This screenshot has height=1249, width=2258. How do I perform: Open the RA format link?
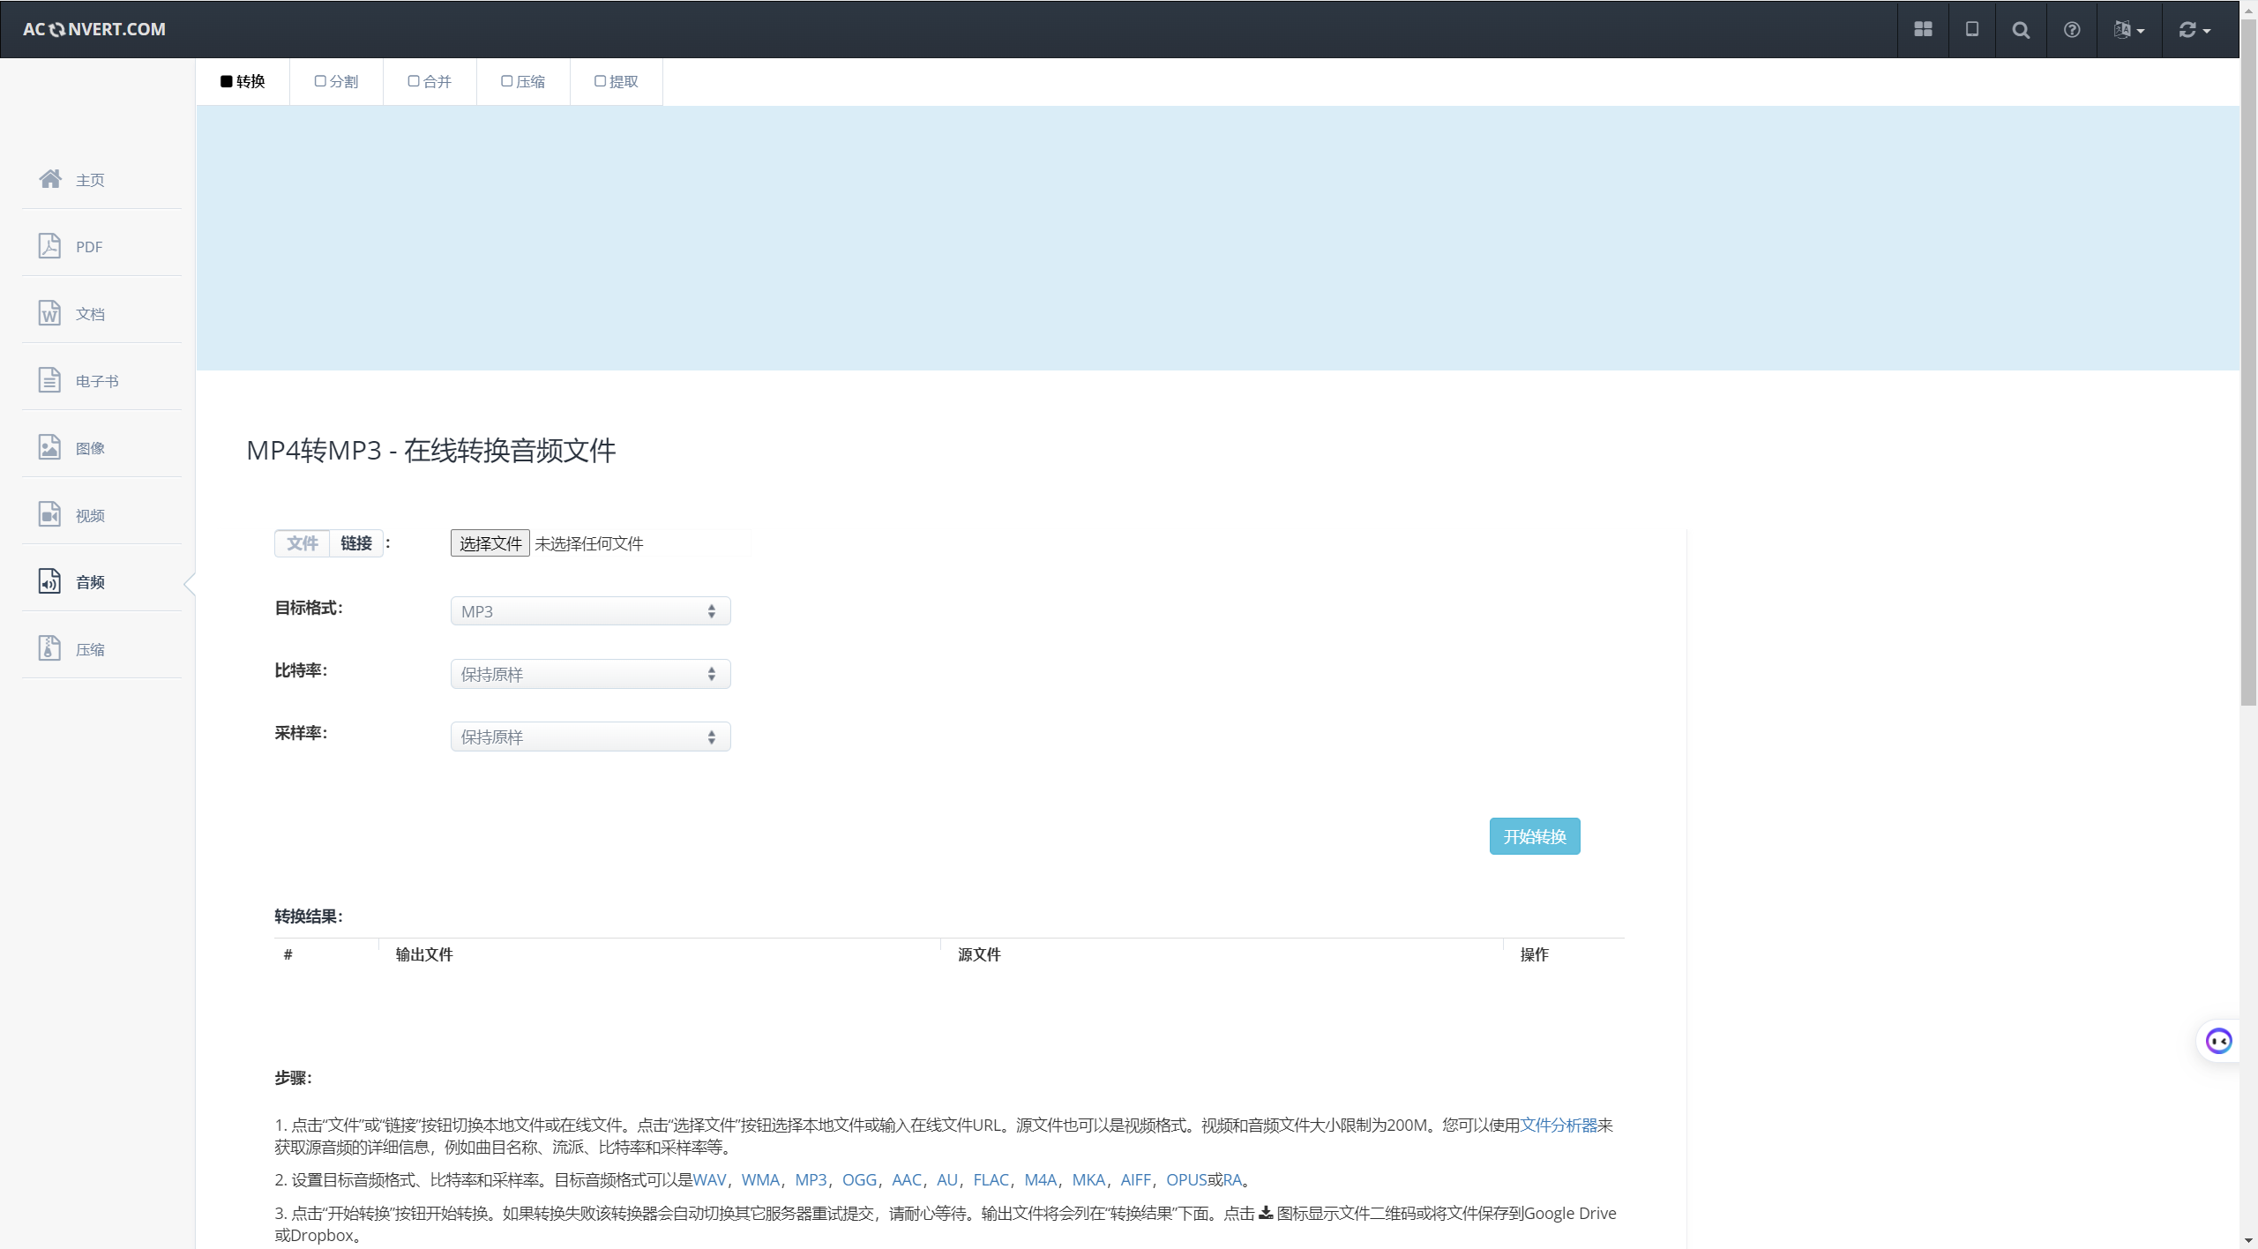tap(1232, 1179)
